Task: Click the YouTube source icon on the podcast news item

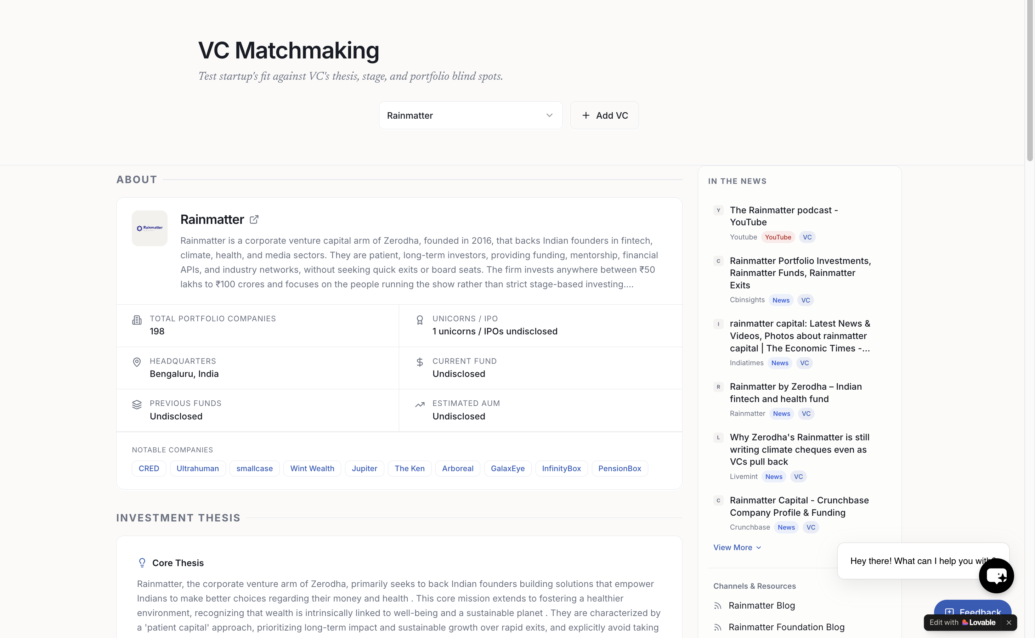Action: [719, 210]
